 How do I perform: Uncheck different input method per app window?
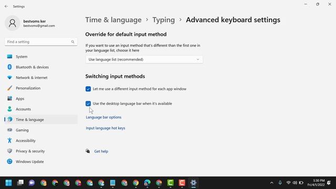pyautogui.click(x=88, y=89)
